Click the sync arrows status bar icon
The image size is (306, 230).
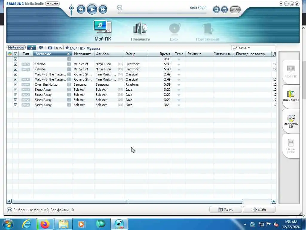[9, 210]
